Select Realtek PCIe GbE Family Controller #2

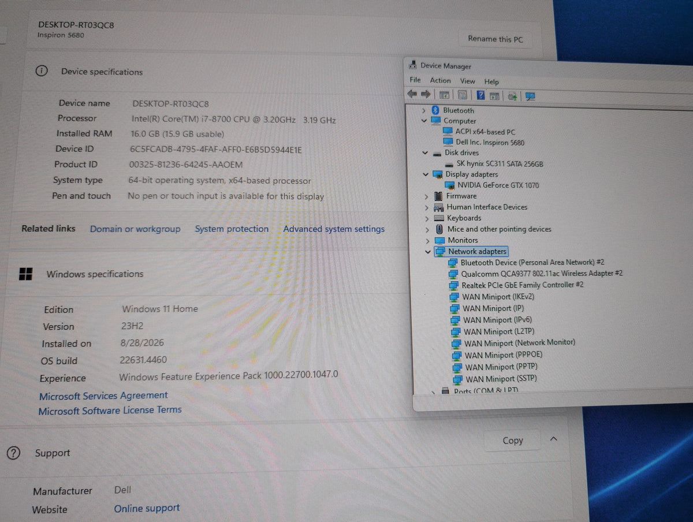[523, 285]
